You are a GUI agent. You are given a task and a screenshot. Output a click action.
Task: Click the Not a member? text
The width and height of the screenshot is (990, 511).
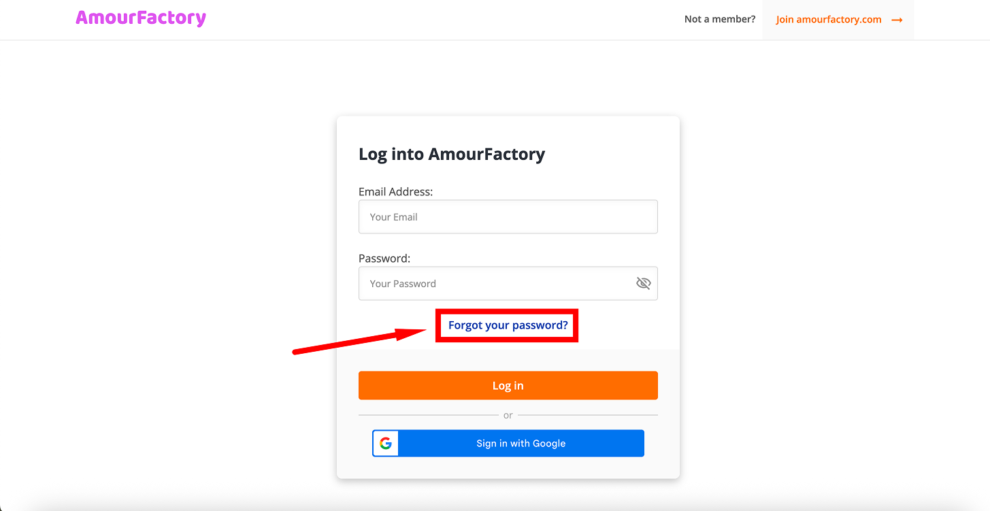(719, 19)
